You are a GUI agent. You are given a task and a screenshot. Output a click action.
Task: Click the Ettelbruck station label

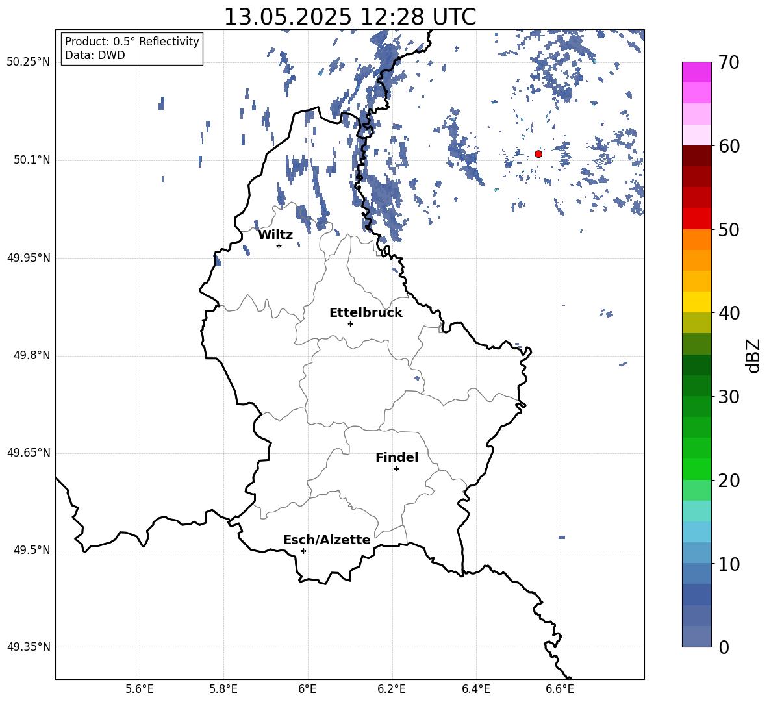[x=366, y=313]
